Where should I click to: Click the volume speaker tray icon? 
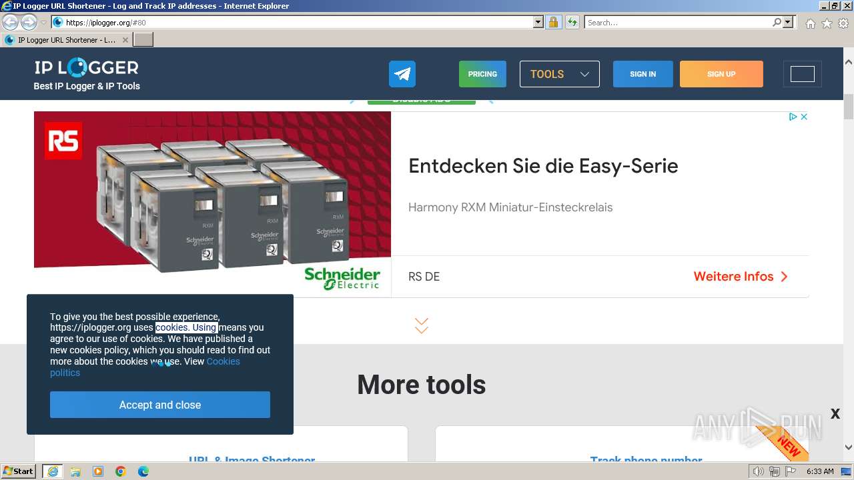tap(759, 471)
